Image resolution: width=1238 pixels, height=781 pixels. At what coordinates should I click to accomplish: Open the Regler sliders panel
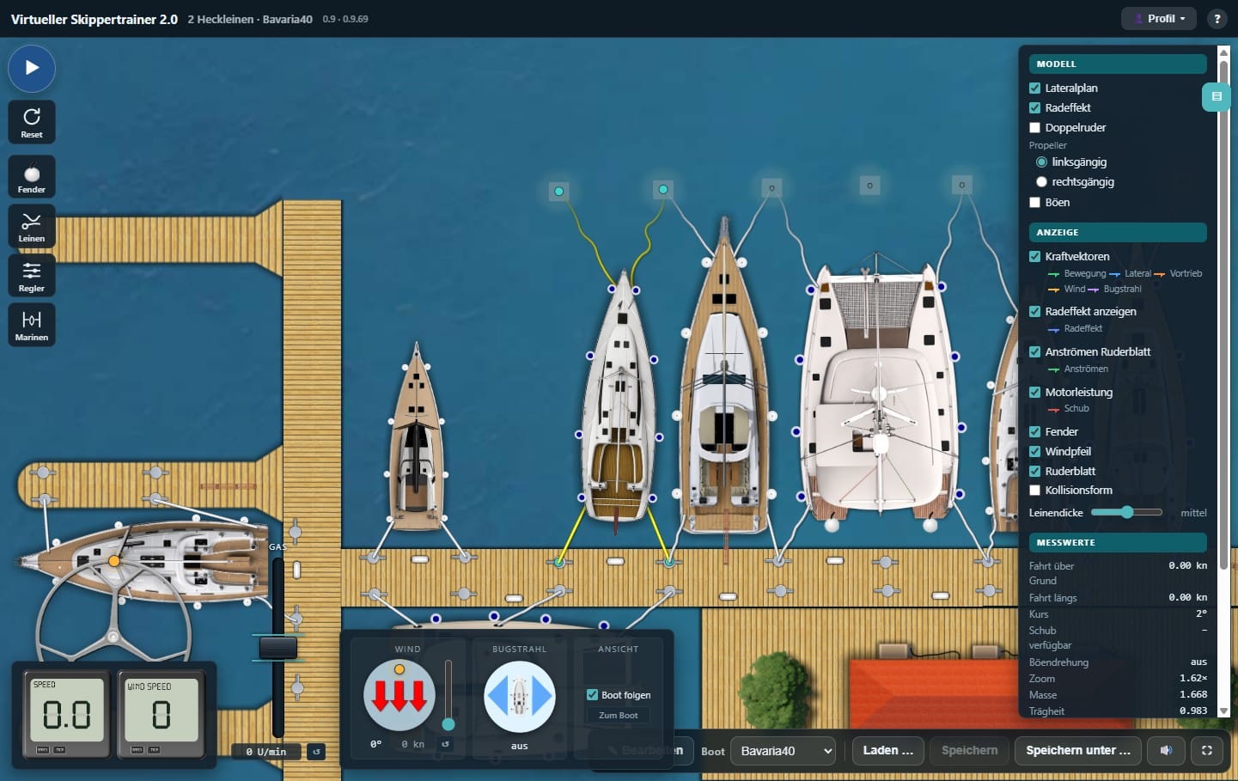coord(32,276)
